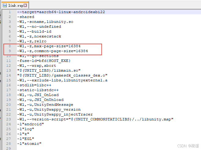This screenshot has width=201, height=150.
Task: Click the -u,JNI_OnUnload line
Action: [40, 100]
